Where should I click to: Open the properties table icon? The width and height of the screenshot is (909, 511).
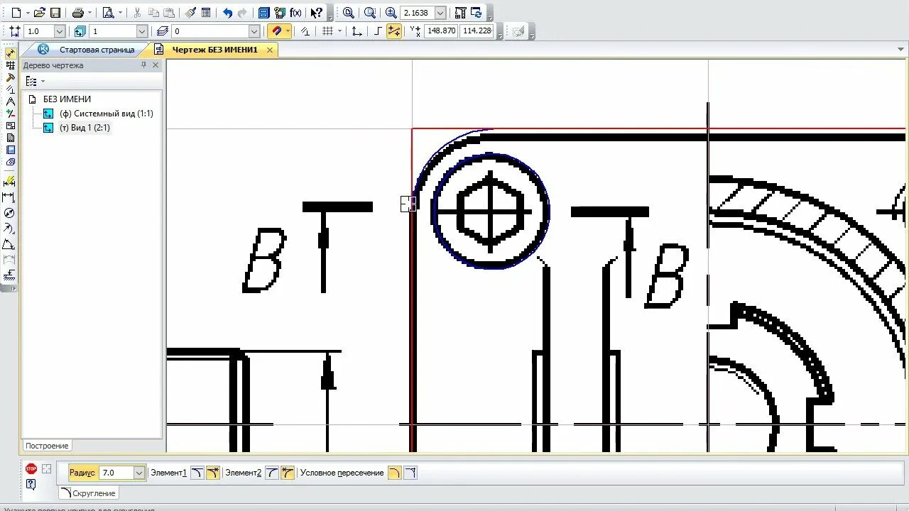coord(206,13)
